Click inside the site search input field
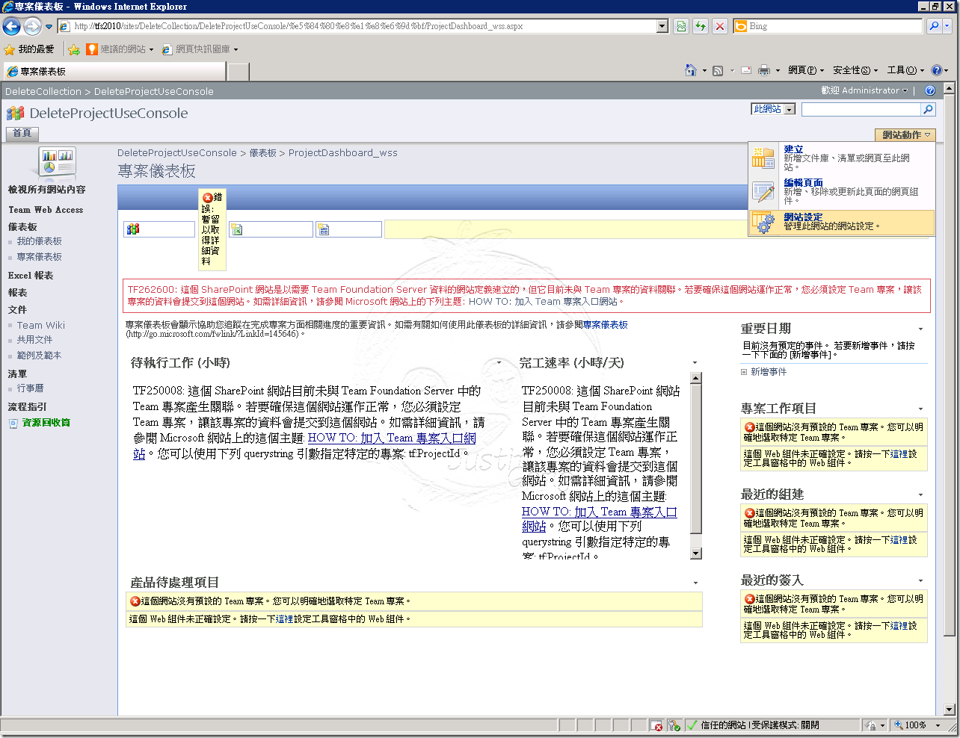Image resolution: width=960 pixels, height=738 pixels. pyautogui.click(x=861, y=109)
